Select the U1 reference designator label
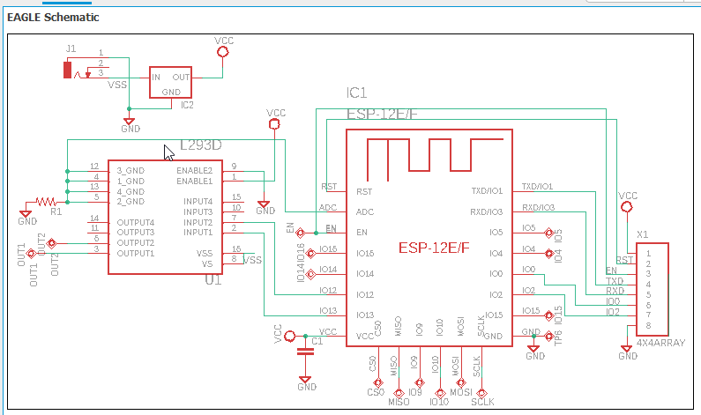 (x=213, y=280)
